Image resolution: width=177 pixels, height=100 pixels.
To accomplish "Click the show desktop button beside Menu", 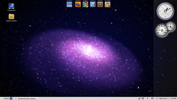I will coord(11,99).
